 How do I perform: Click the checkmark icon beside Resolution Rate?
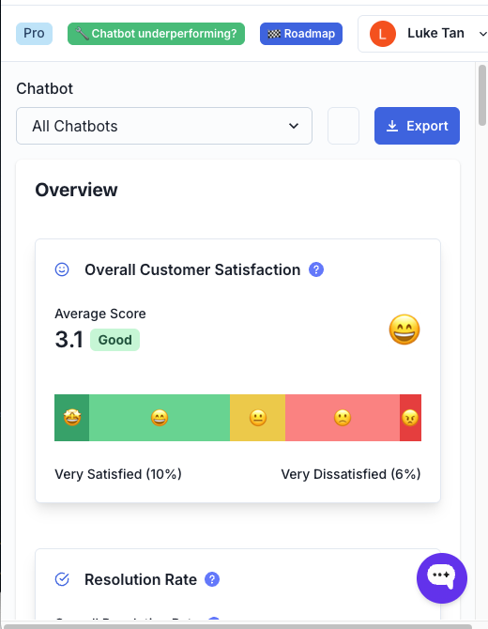(x=62, y=579)
